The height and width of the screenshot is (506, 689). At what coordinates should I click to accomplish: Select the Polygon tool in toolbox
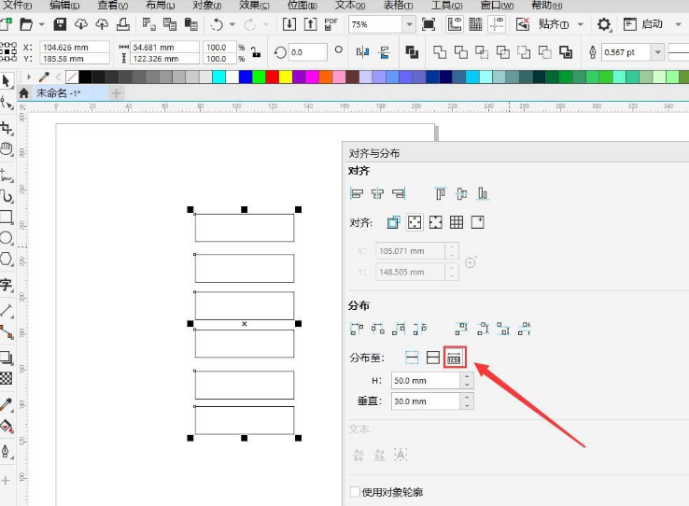click(6, 260)
